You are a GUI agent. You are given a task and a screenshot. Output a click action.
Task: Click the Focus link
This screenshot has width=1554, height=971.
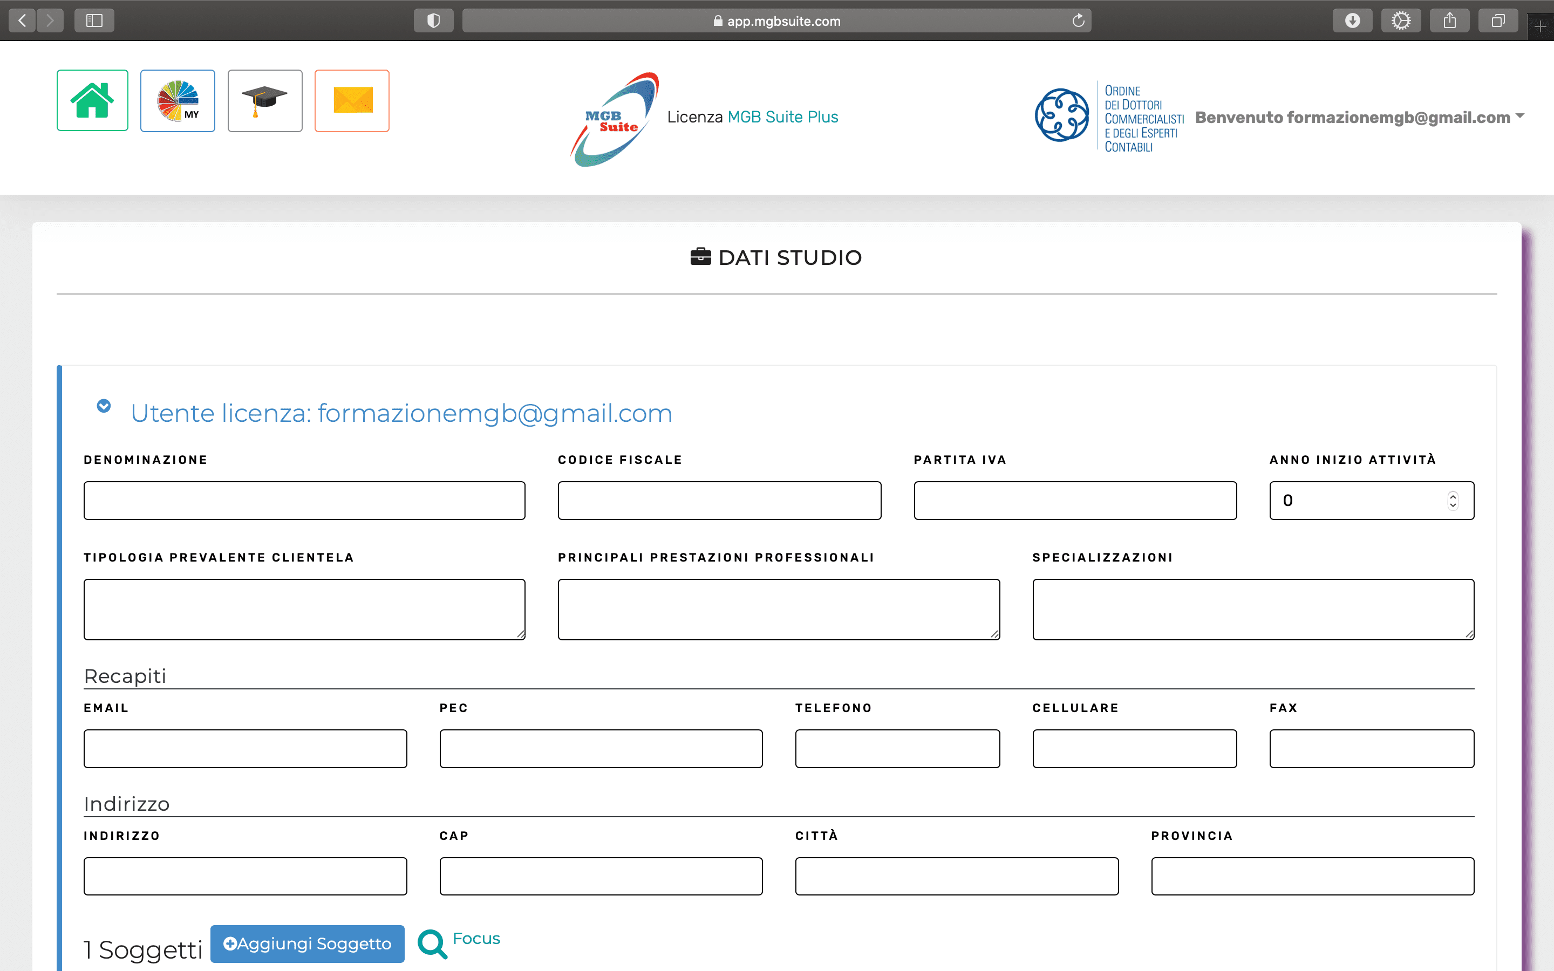click(476, 938)
